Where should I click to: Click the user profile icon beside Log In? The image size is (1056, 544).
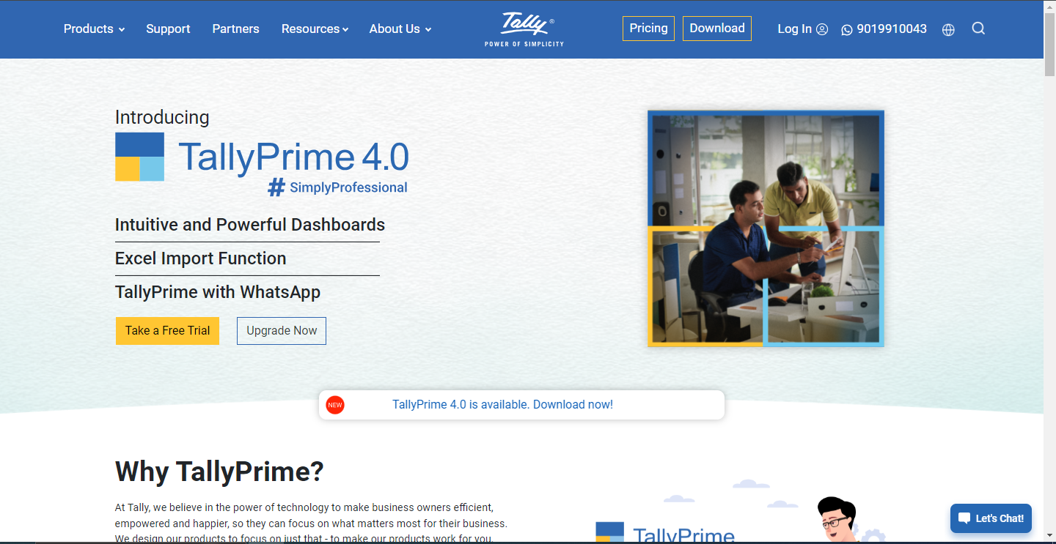822,29
